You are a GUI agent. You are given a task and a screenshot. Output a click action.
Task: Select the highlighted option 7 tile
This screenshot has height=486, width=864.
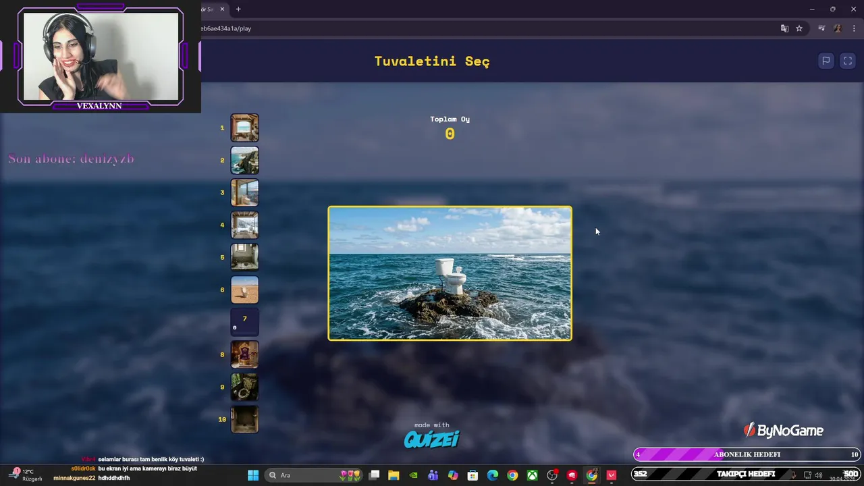click(x=244, y=322)
